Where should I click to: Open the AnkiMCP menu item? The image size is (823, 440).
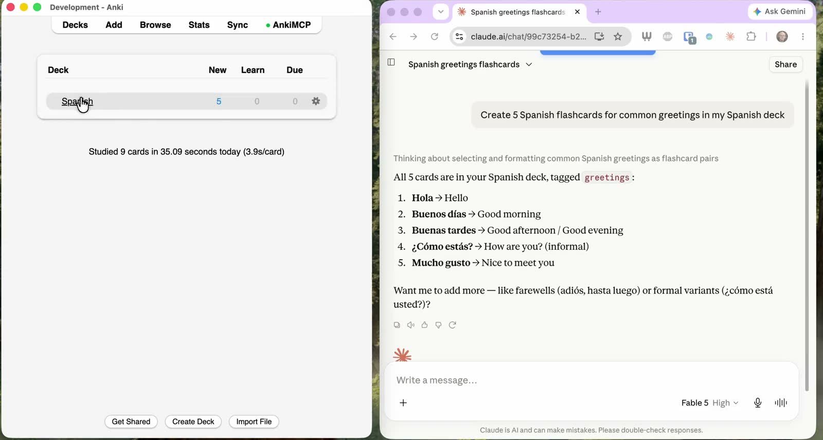pos(289,25)
